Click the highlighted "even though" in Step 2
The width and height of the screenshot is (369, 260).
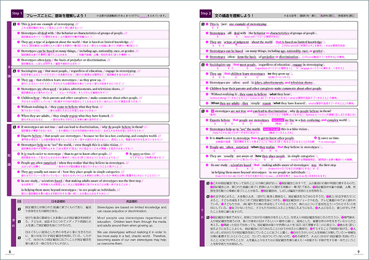pos(272,129)
